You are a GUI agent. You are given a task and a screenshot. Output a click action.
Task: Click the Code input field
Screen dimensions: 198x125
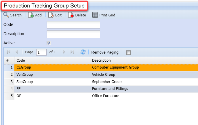pos(73,25)
